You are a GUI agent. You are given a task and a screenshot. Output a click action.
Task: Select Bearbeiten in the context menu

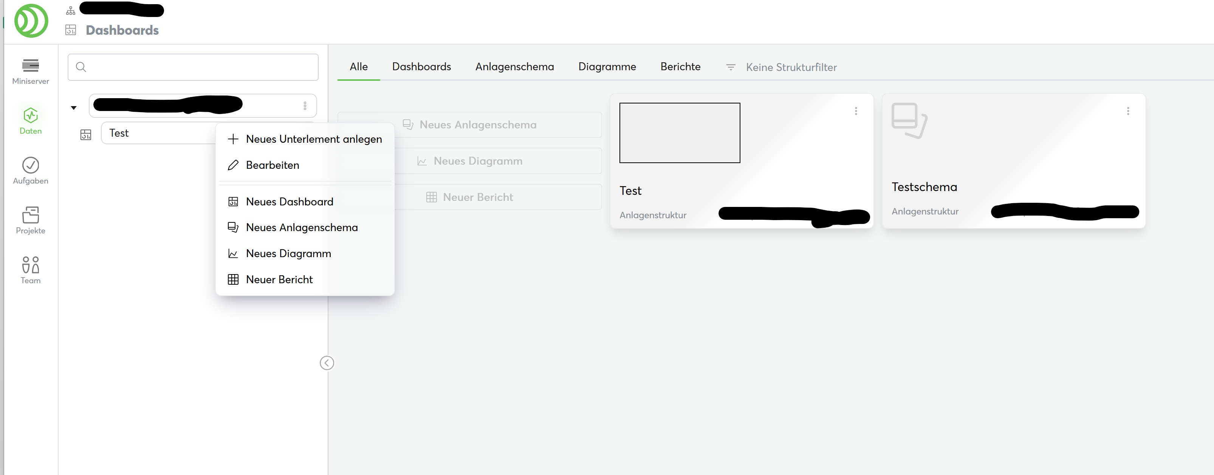coord(272,165)
